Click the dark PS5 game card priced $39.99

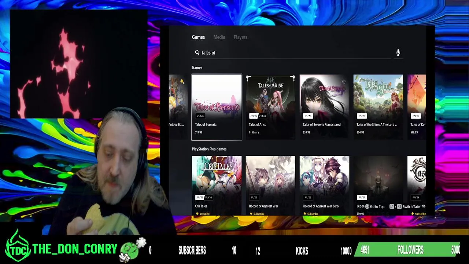pyautogui.click(x=378, y=186)
